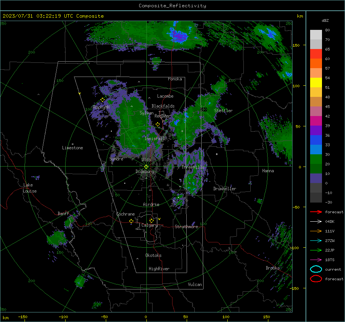The width and height of the screenshot is (345, 322).
Task: Click the 0 dBZ purple swatch
Action: [x=316, y=178]
